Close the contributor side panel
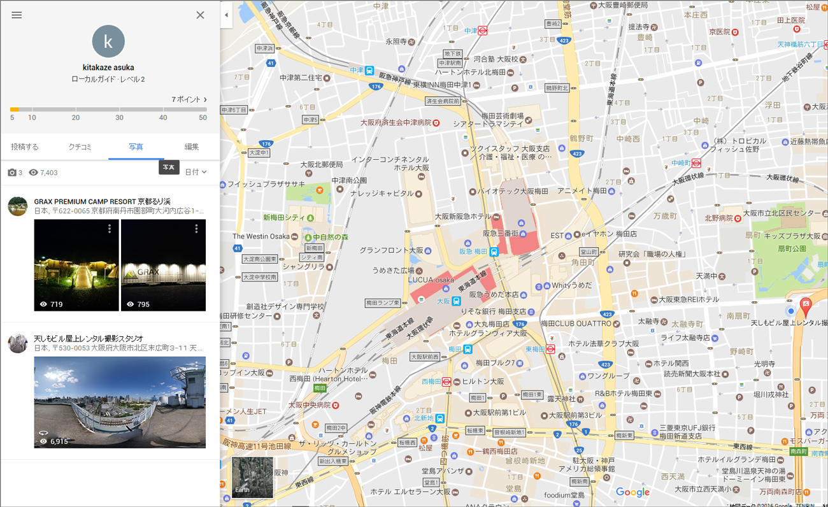Screen dimensions: 828x507 click(x=200, y=15)
